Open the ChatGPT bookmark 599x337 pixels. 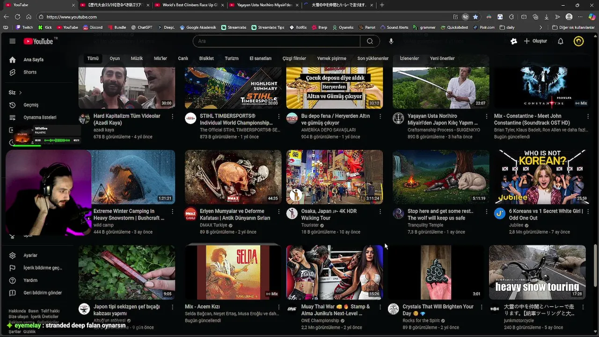point(141,28)
